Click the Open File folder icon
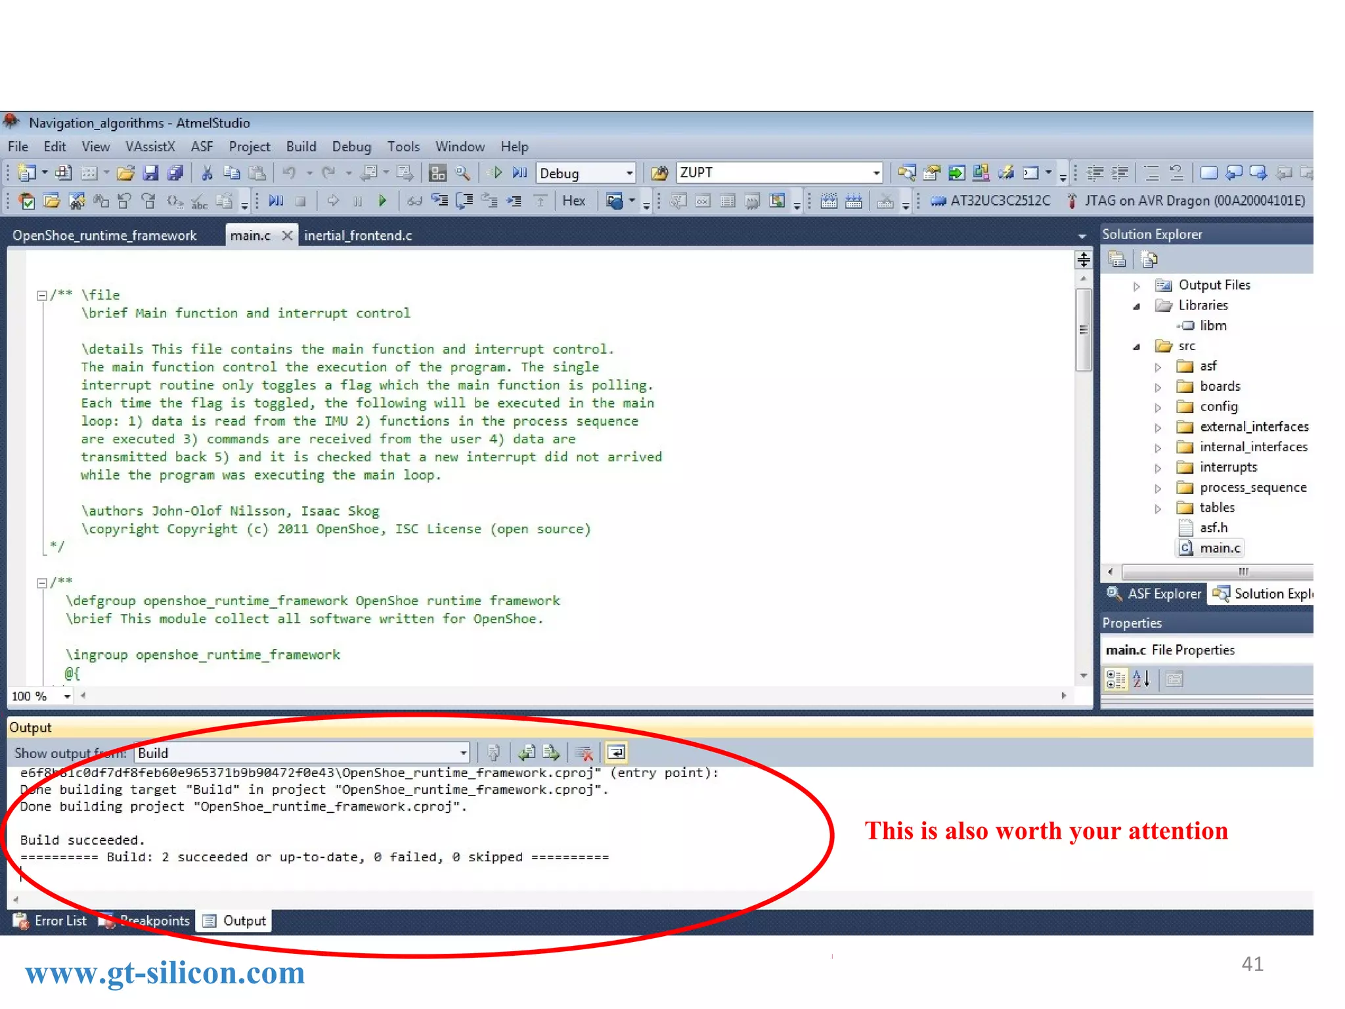This screenshot has width=1345, height=1009. (x=125, y=173)
